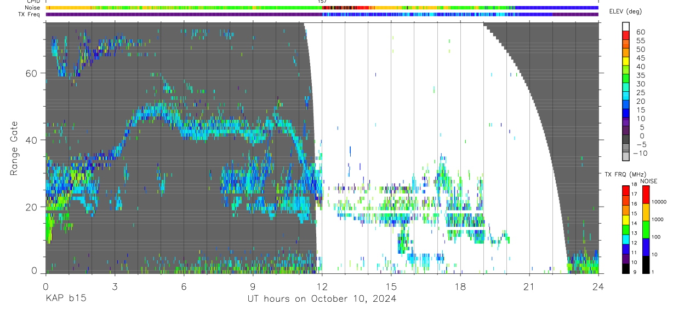Select the red top swatch of NOISE legend
This screenshot has width=673, height=310.
[646, 194]
